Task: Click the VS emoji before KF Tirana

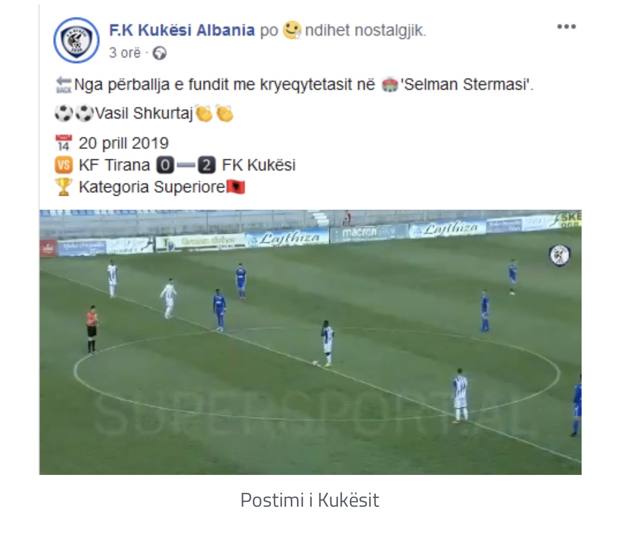Action: [x=64, y=165]
